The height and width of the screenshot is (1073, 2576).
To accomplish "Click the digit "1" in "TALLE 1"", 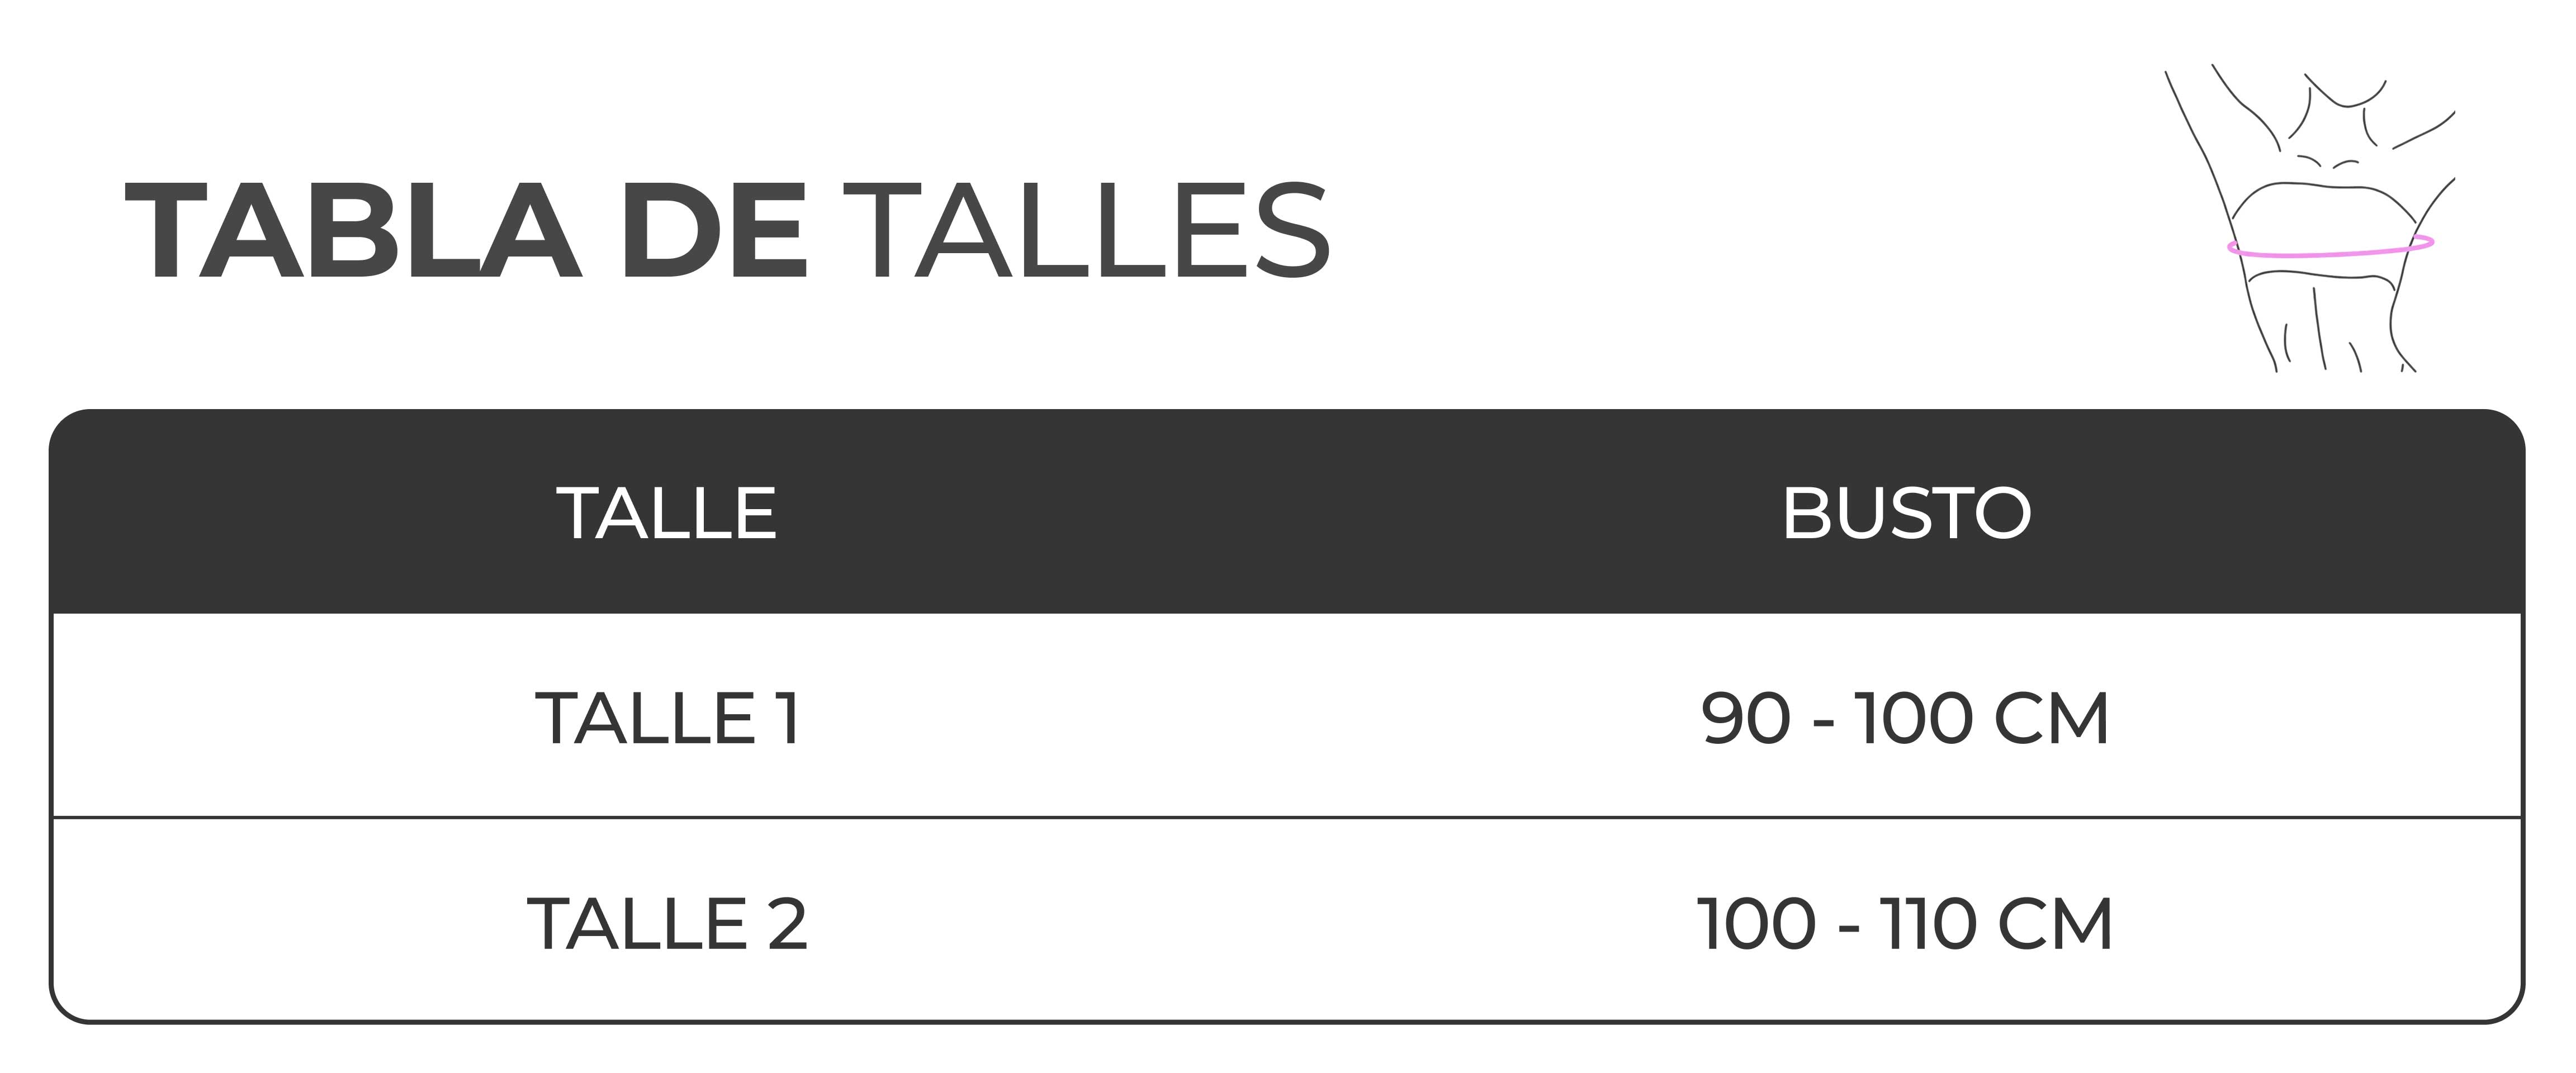I will tap(788, 719).
